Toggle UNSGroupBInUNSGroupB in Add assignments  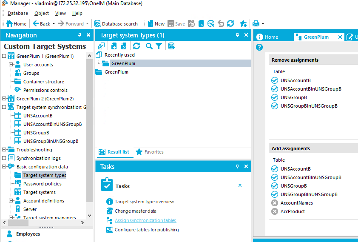275,194
